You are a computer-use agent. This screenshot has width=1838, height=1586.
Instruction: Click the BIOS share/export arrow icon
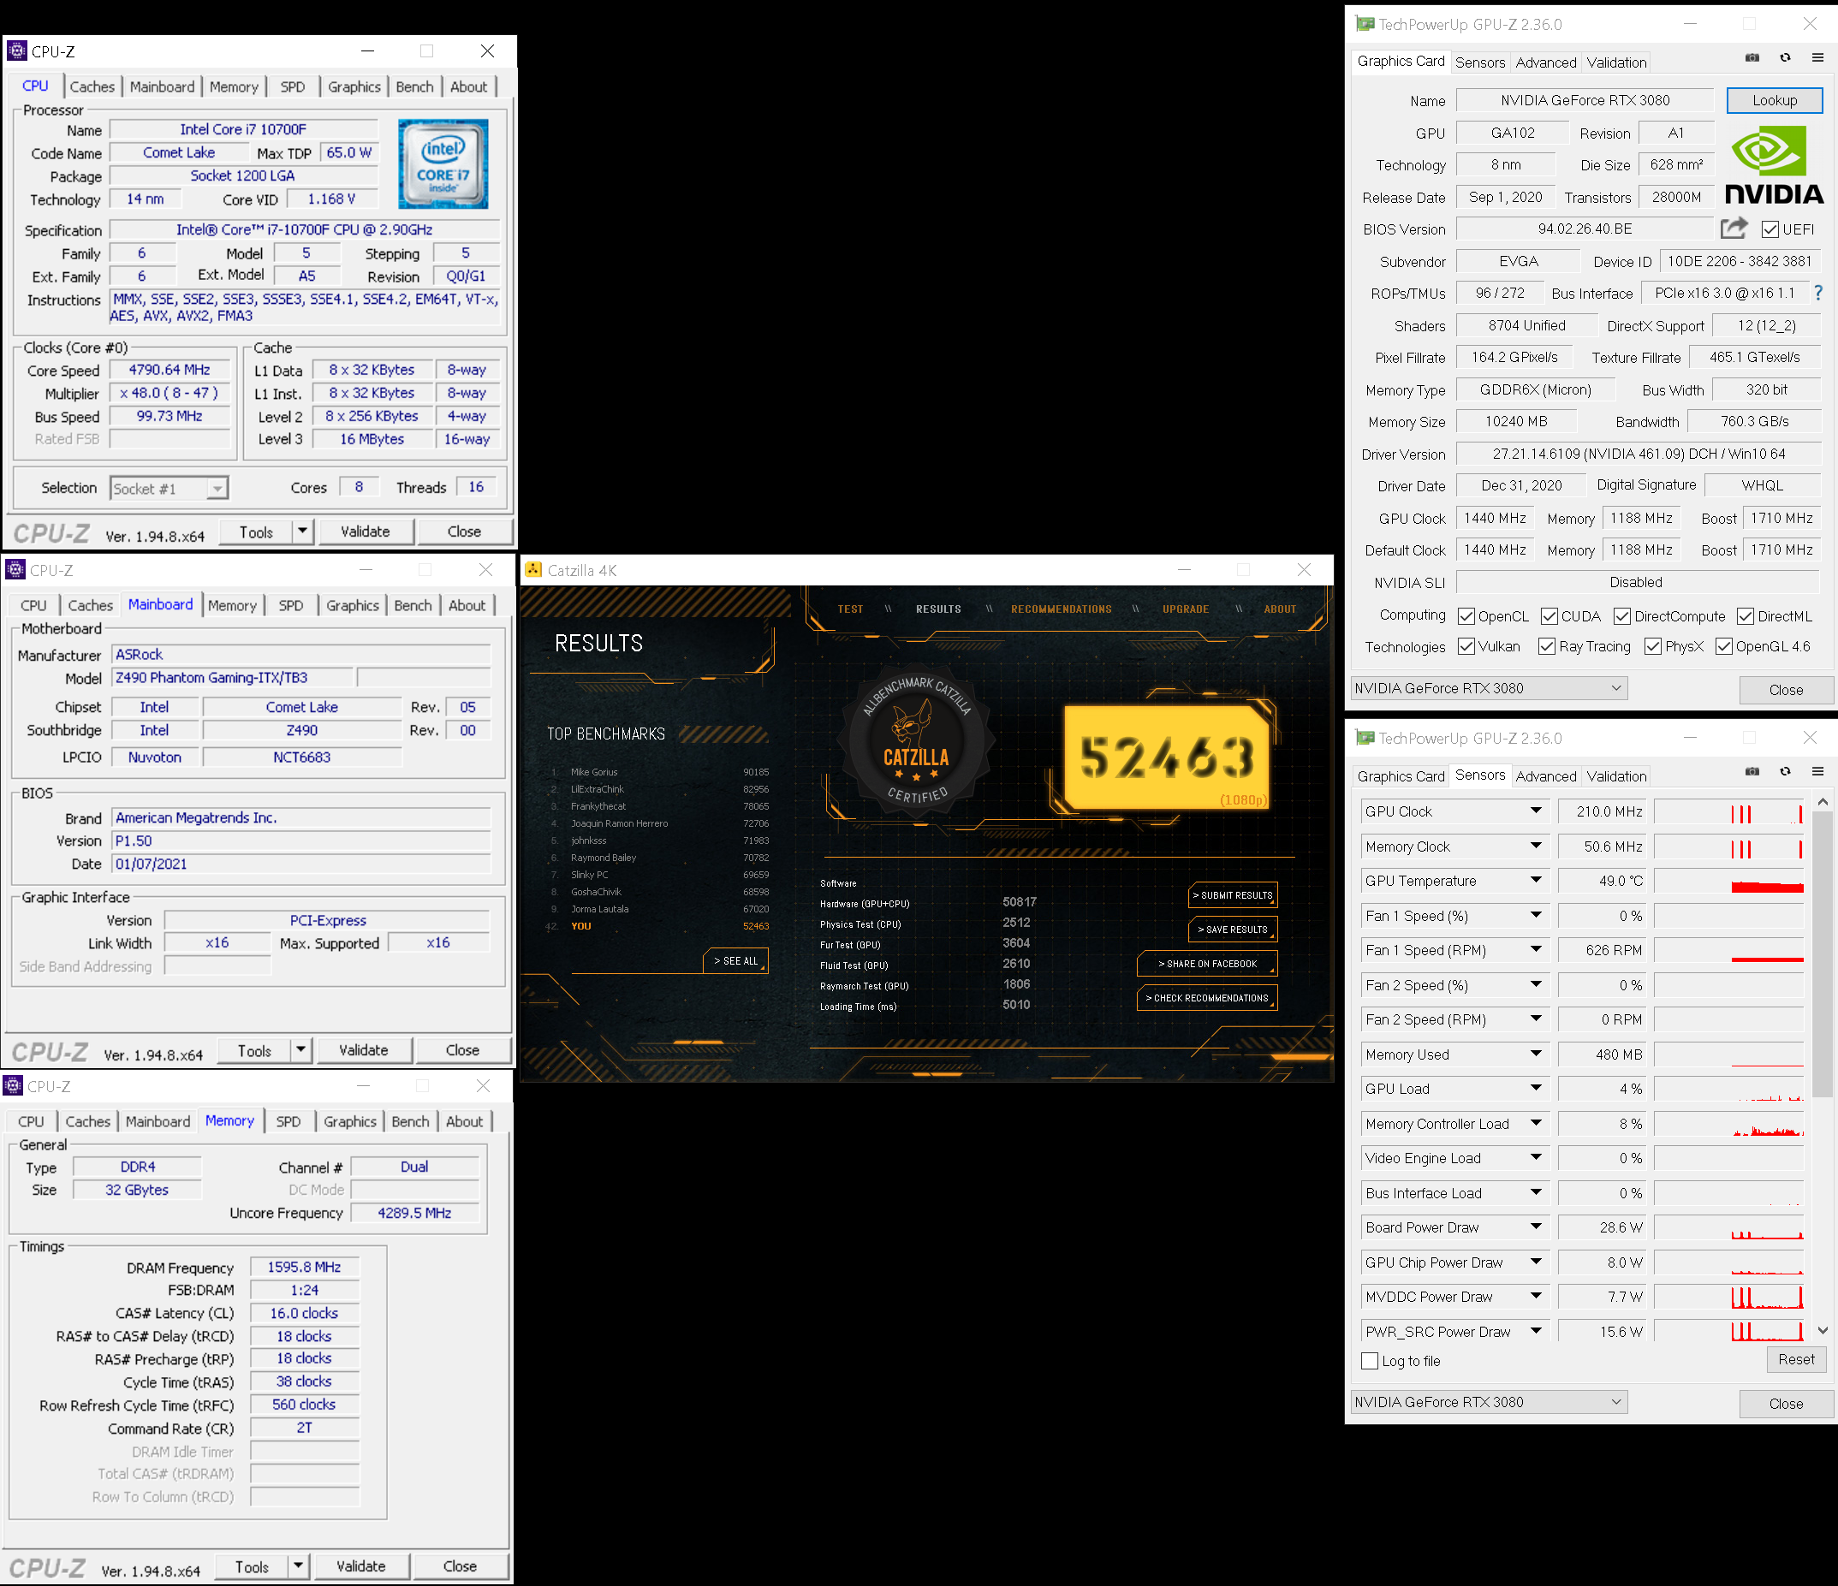1734,229
